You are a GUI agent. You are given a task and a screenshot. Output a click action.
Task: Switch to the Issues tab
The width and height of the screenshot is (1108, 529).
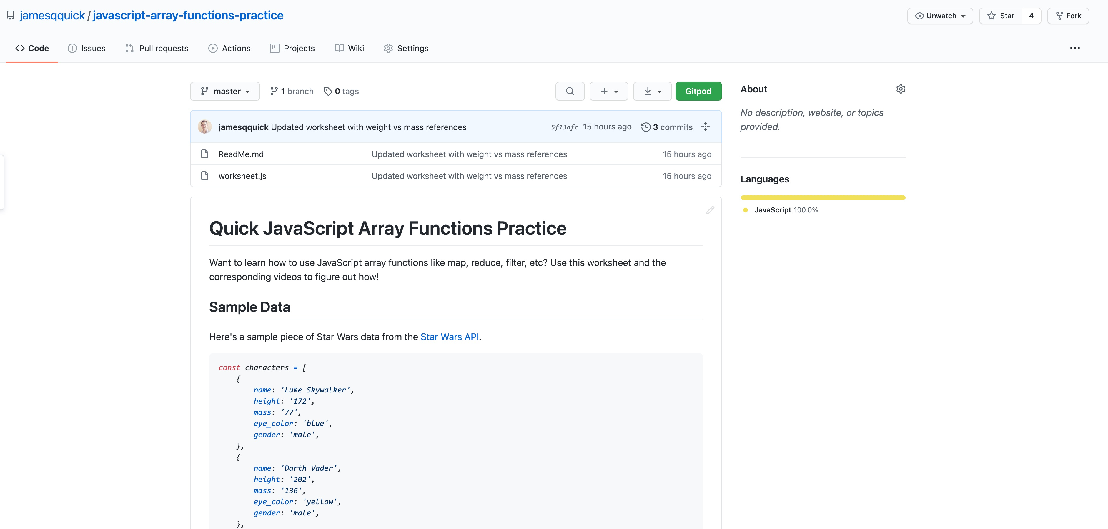click(x=86, y=48)
